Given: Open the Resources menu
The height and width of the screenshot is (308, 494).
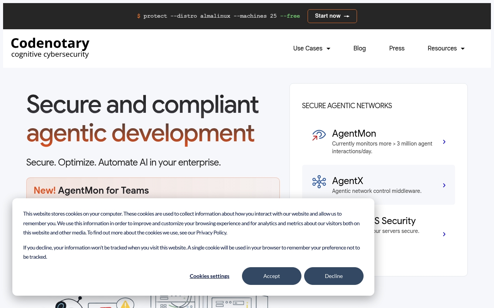Looking at the screenshot, I should pyautogui.click(x=446, y=48).
